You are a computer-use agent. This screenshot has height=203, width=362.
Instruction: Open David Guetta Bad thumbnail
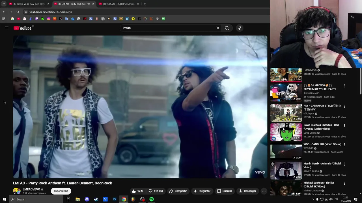(x=286, y=132)
